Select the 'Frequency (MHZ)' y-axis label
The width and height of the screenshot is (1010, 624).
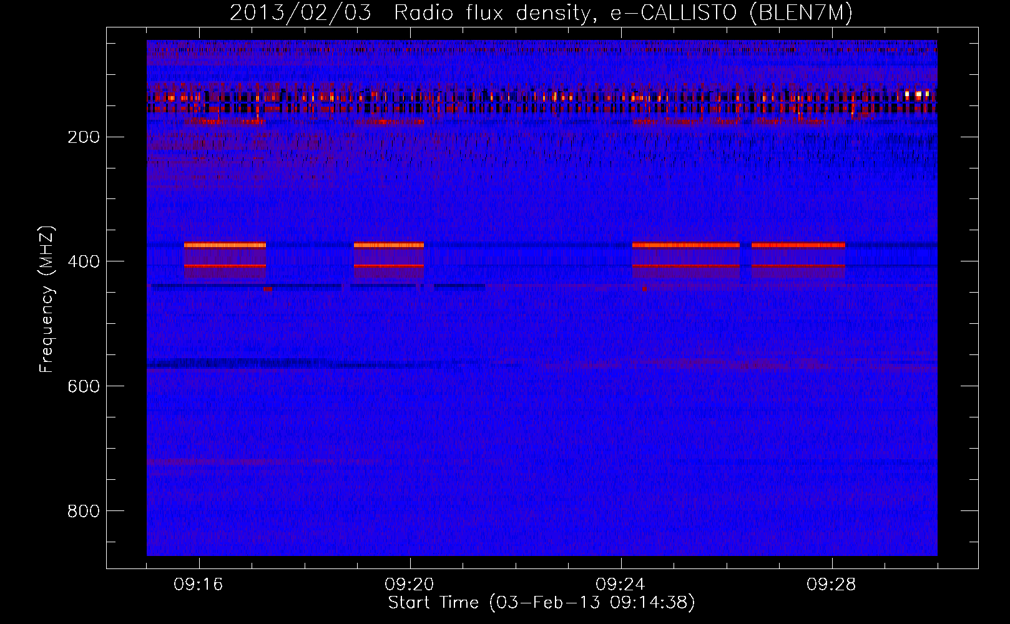[x=47, y=300]
